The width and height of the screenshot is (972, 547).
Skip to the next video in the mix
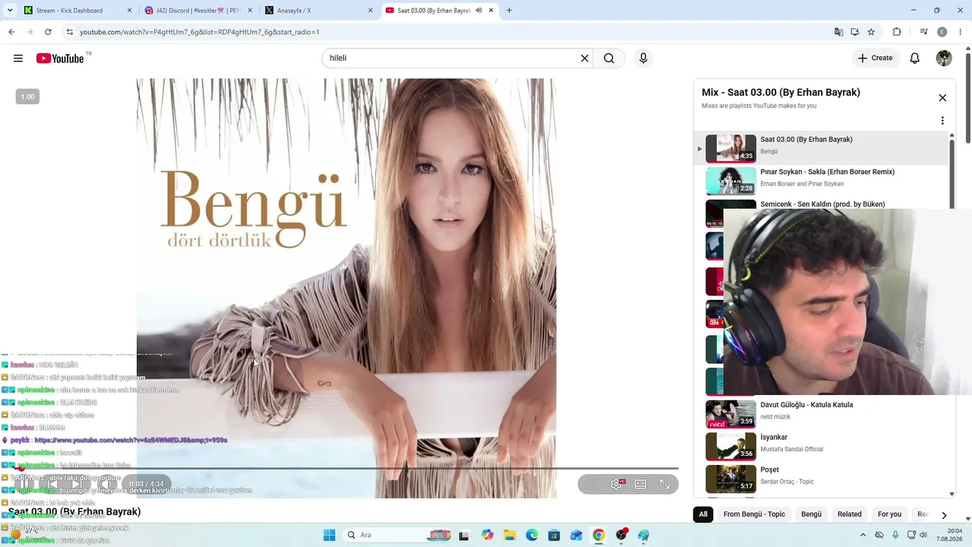pyautogui.click(x=76, y=484)
